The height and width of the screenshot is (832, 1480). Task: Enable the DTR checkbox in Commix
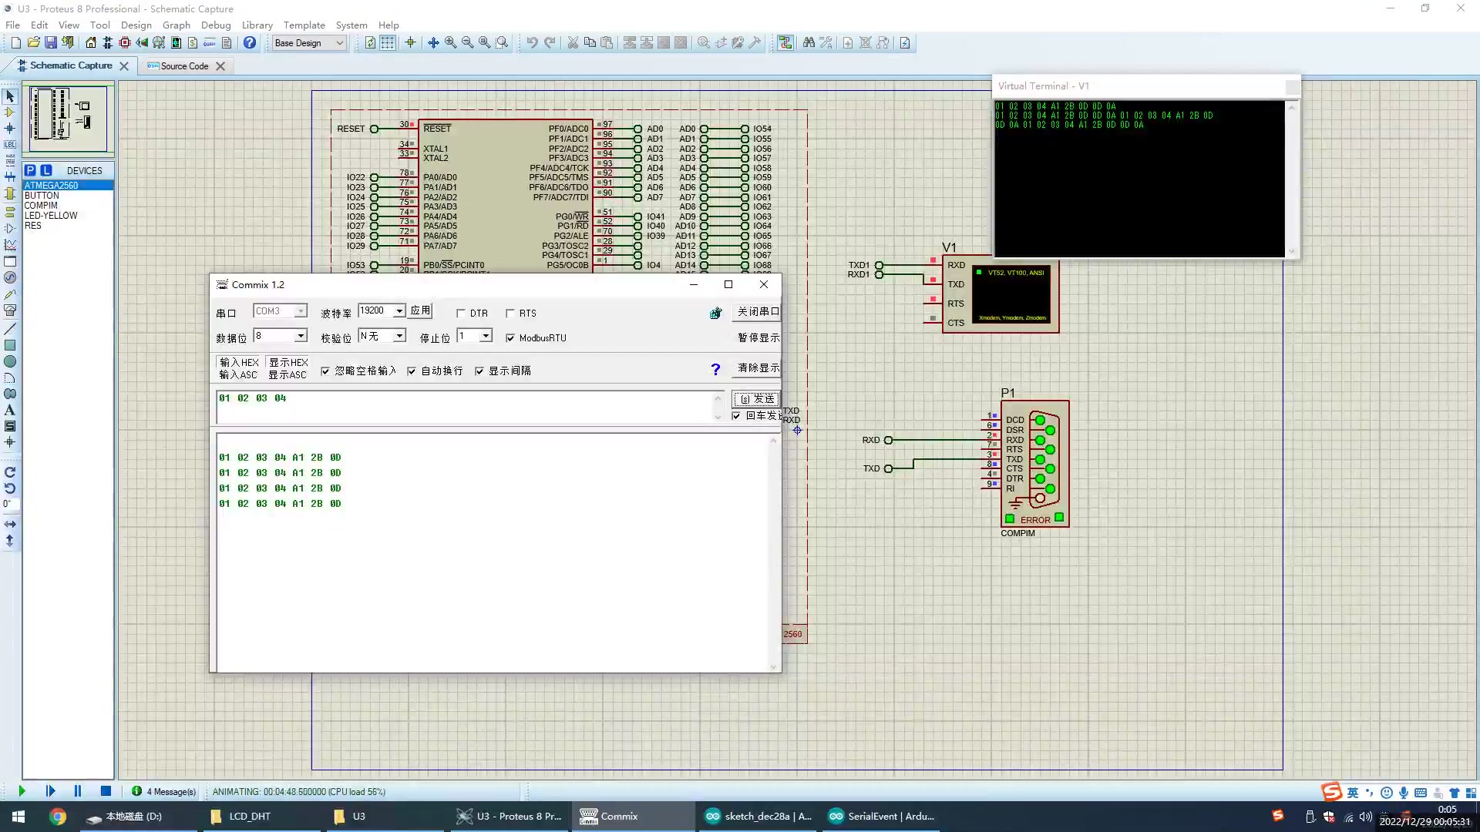(461, 314)
